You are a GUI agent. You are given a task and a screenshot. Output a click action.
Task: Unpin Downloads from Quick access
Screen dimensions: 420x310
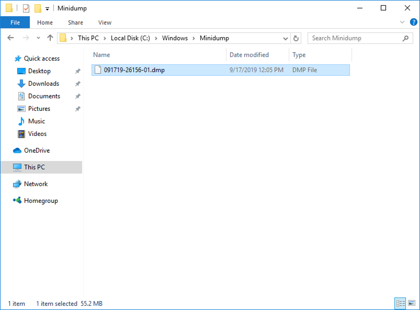point(77,84)
